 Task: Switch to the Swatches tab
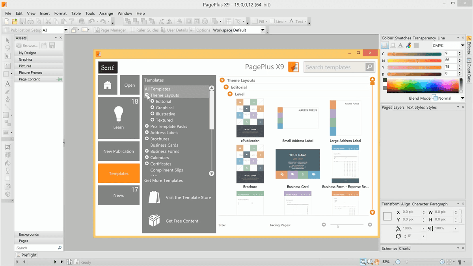[x=403, y=38]
